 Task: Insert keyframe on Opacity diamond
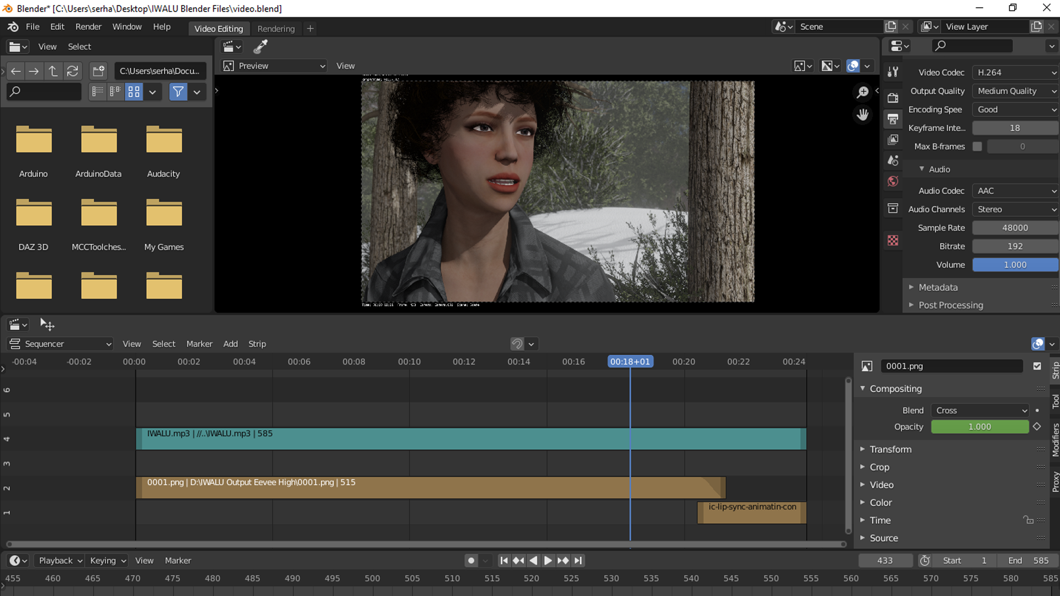(1037, 427)
